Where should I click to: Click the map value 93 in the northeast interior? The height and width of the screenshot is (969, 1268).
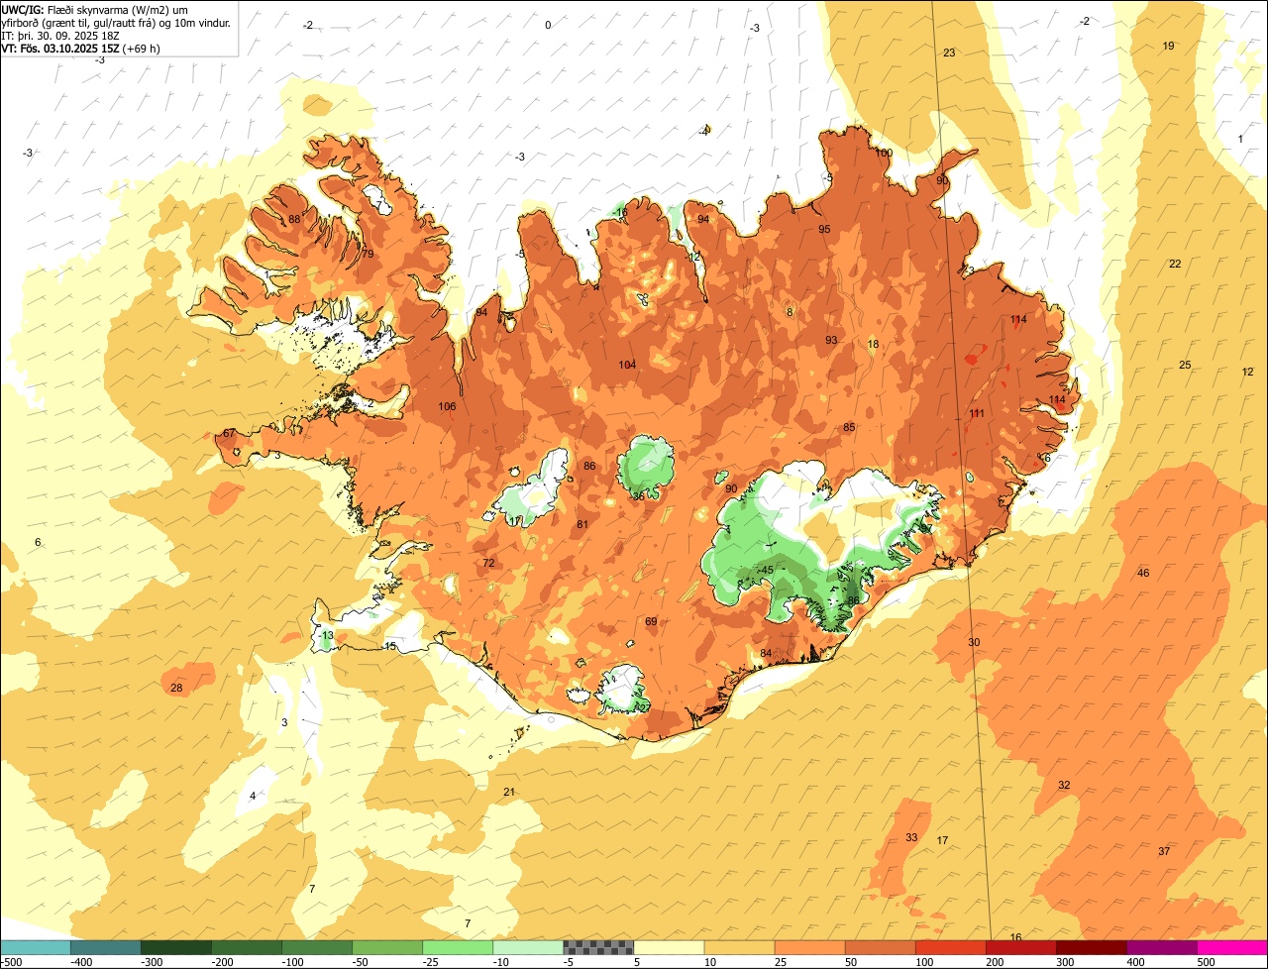[831, 341]
